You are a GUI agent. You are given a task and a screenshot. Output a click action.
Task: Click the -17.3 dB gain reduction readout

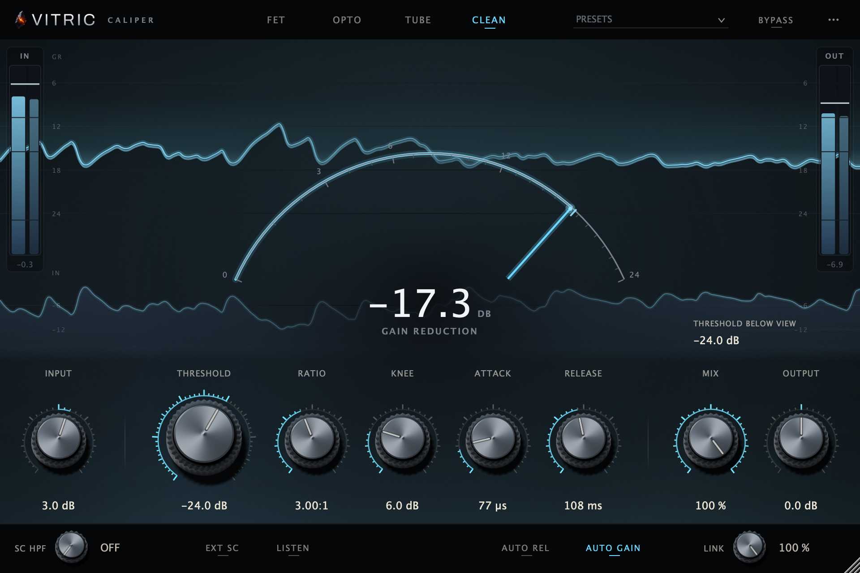coord(429,304)
